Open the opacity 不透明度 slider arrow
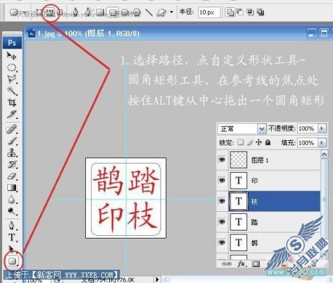This screenshot has height=283, width=333. pyautogui.click(x=322, y=128)
